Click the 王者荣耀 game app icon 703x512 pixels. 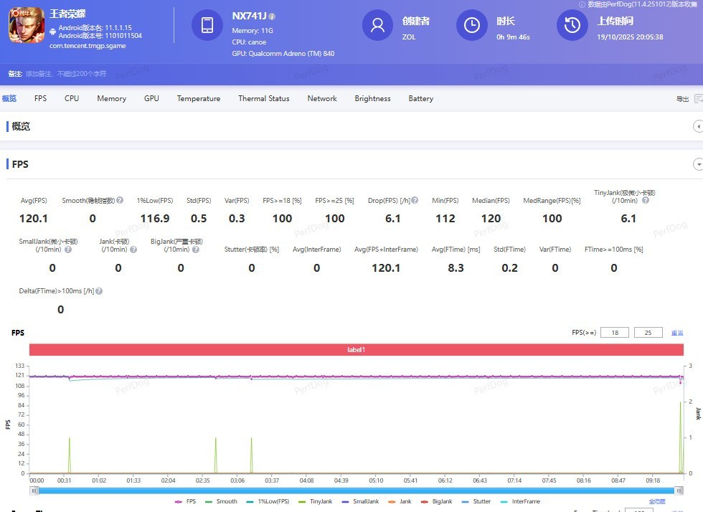point(26,25)
